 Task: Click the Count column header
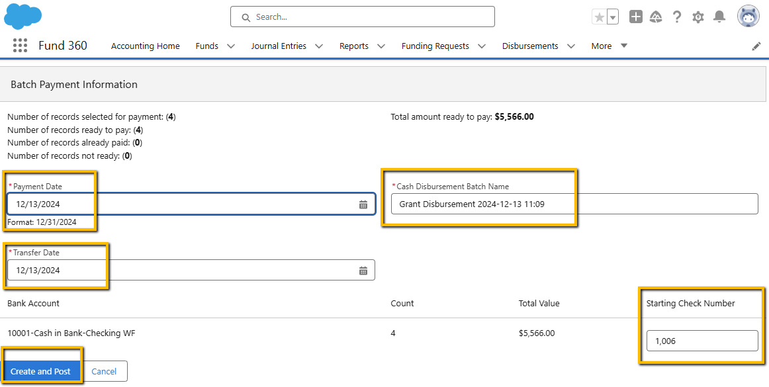[402, 304]
